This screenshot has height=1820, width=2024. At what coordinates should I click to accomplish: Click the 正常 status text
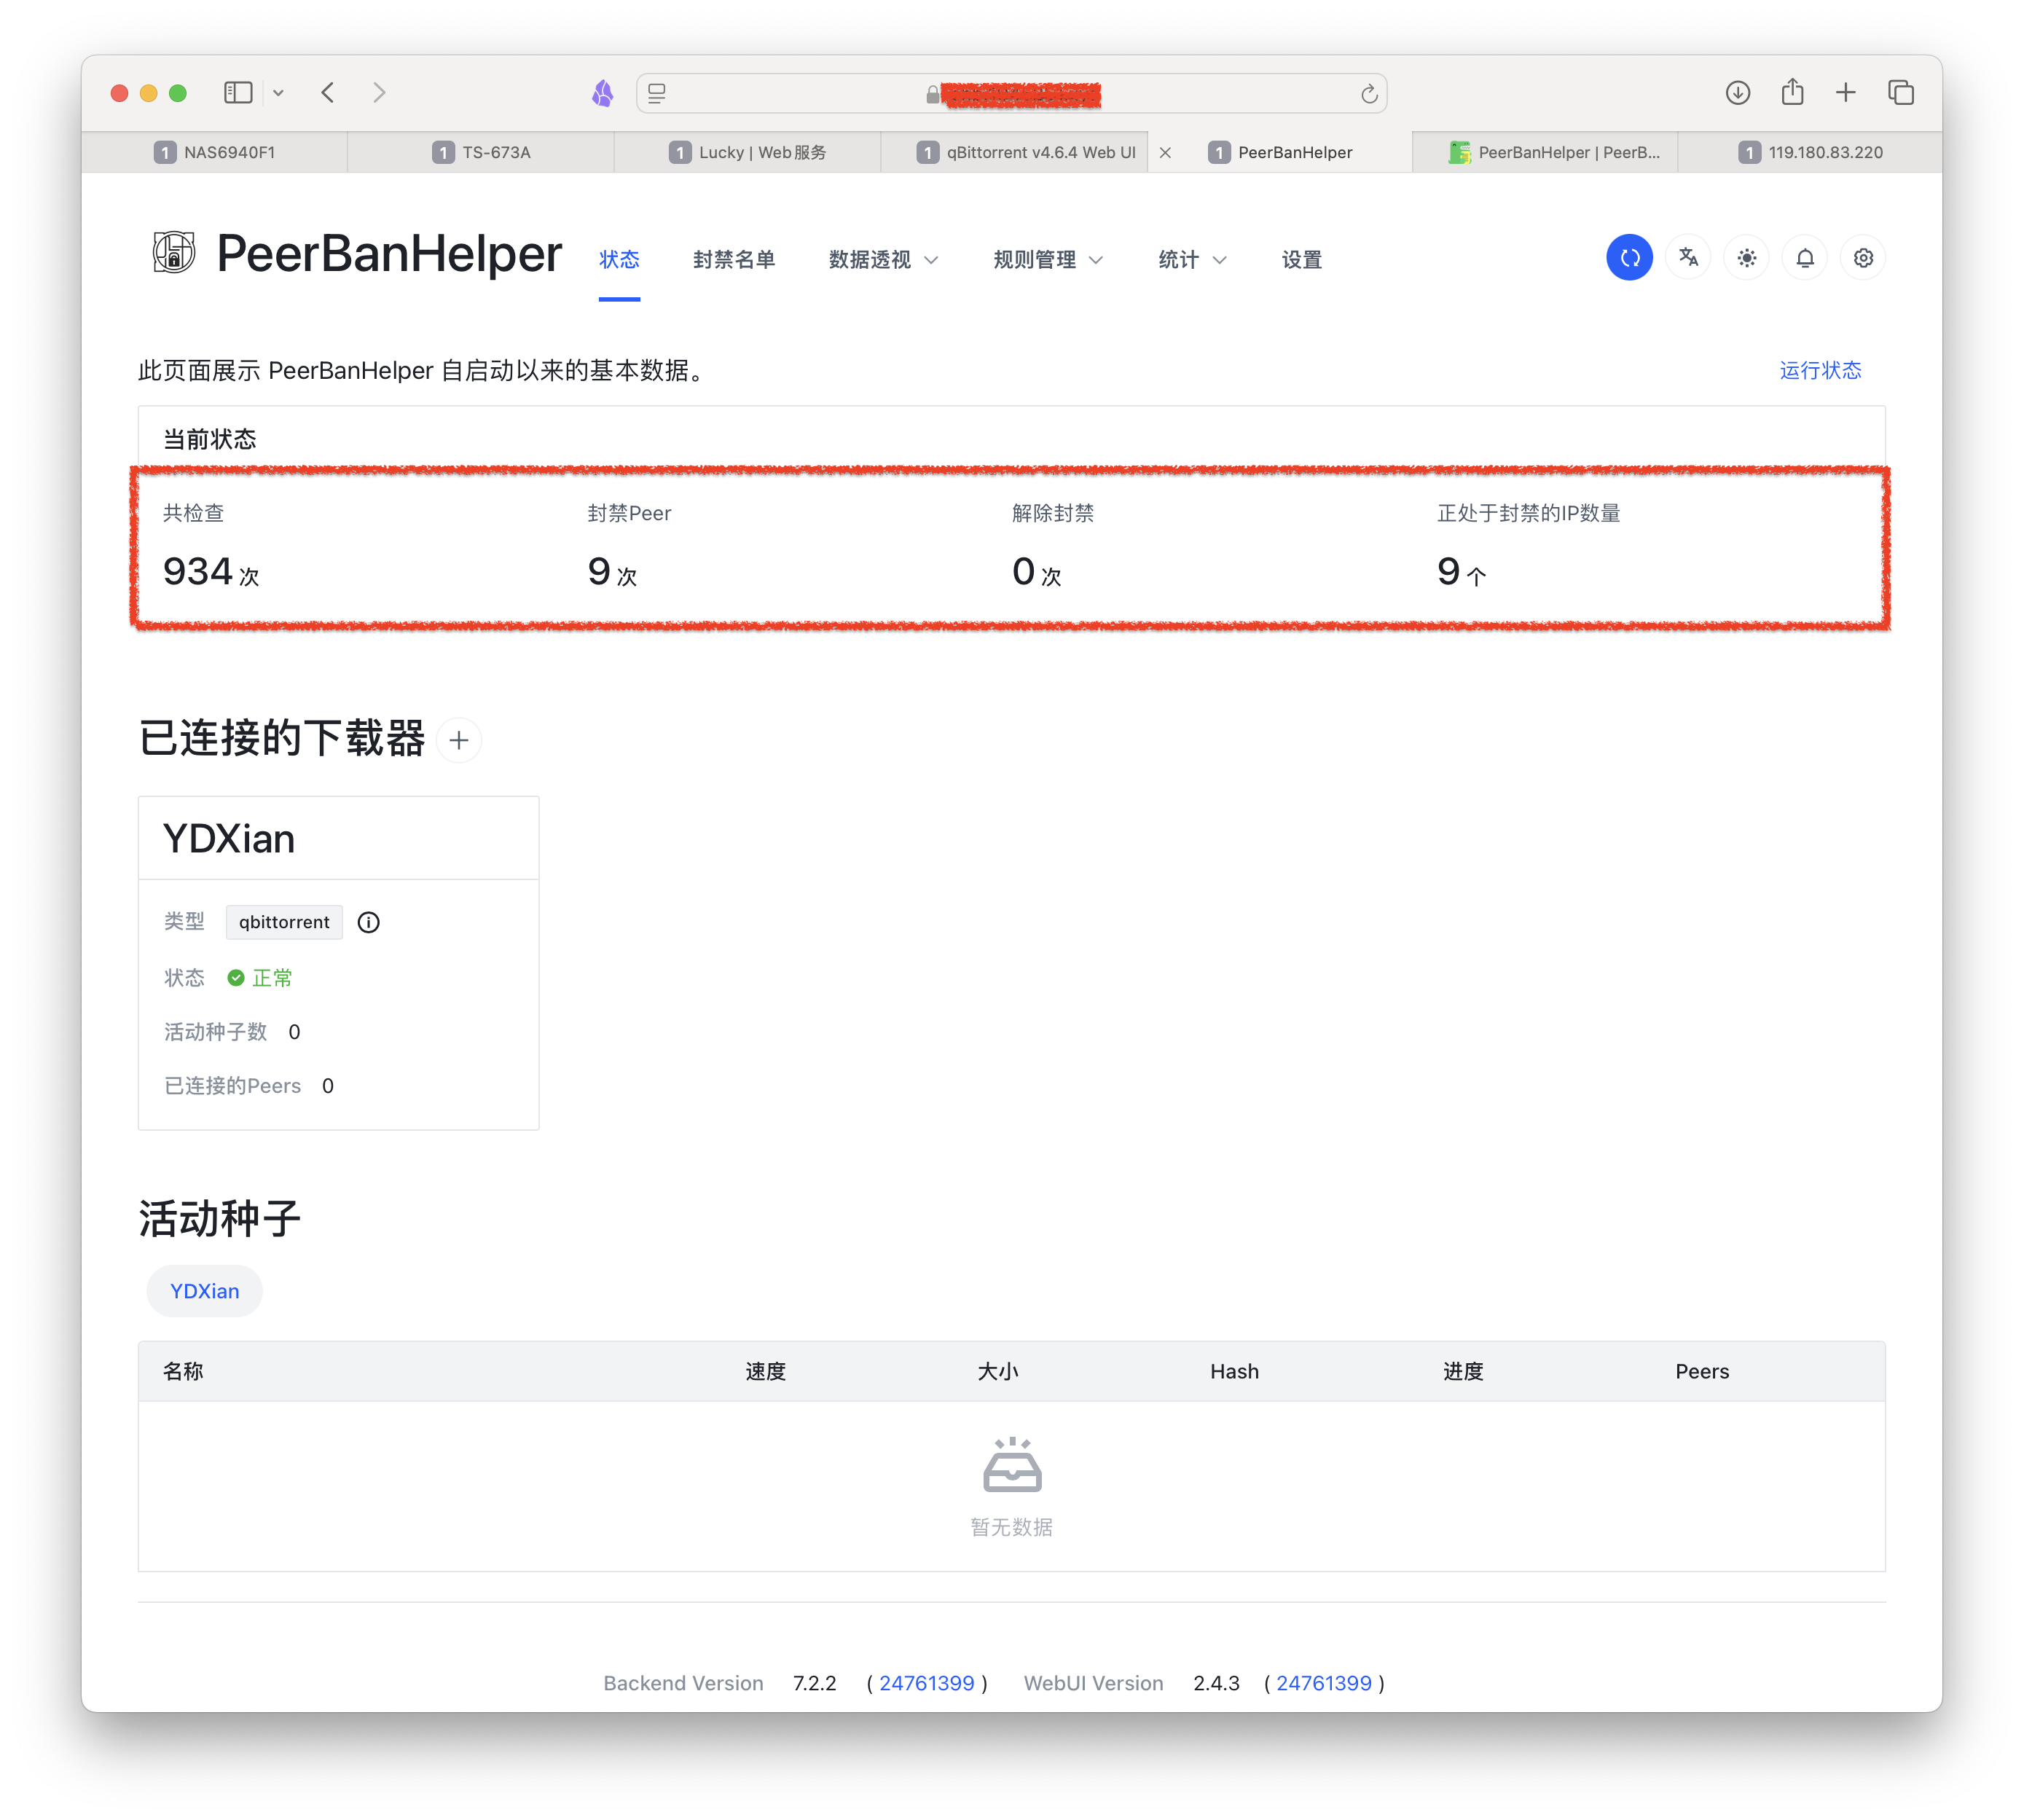272,978
